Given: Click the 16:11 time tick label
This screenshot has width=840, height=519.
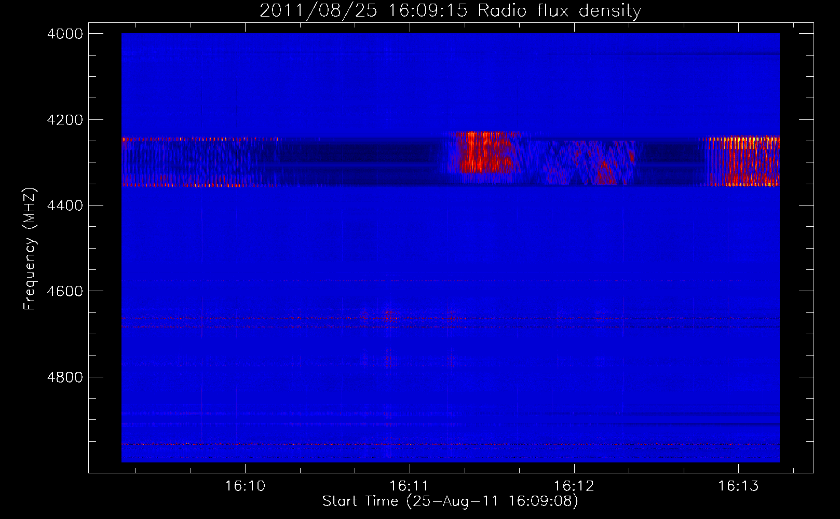Looking at the screenshot, I should coord(410,486).
